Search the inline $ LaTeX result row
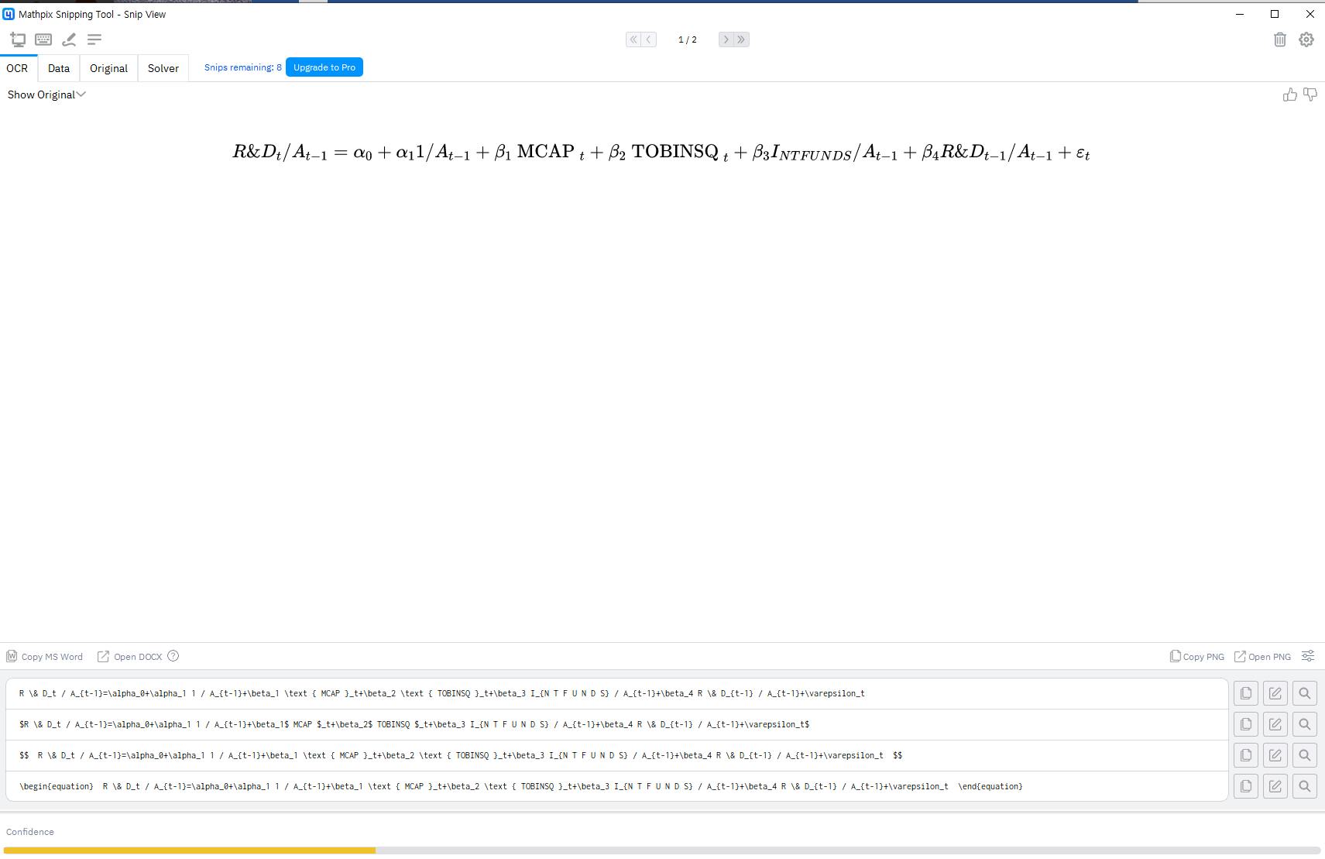Screen dimensions: 1325x859 [1305, 724]
